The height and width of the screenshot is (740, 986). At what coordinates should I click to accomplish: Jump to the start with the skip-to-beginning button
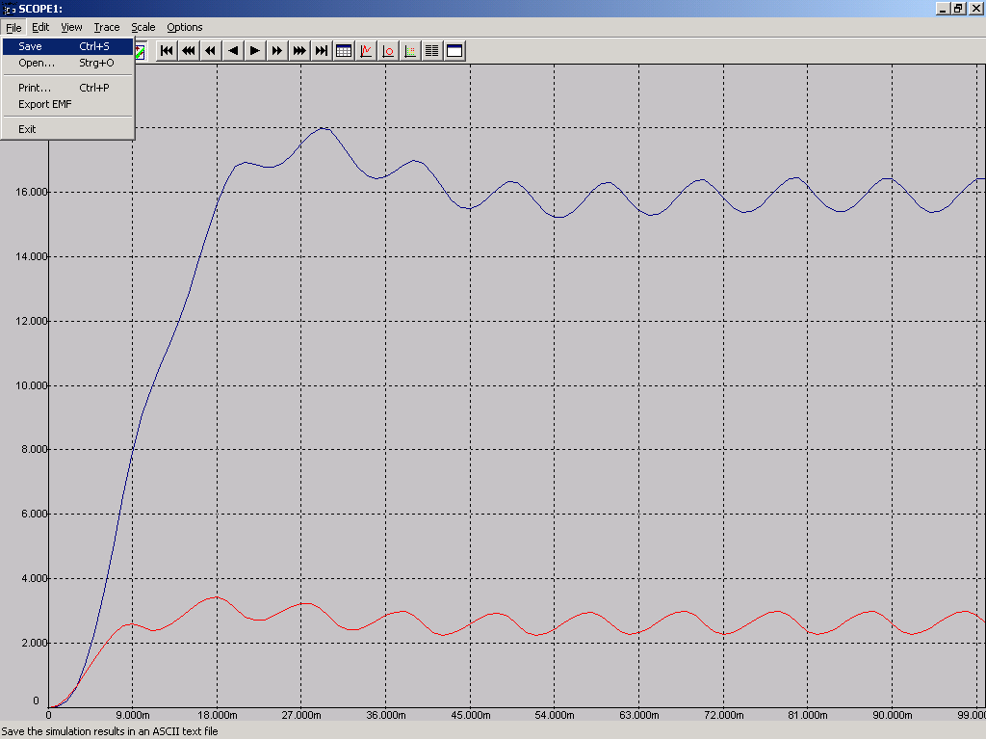(167, 51)
